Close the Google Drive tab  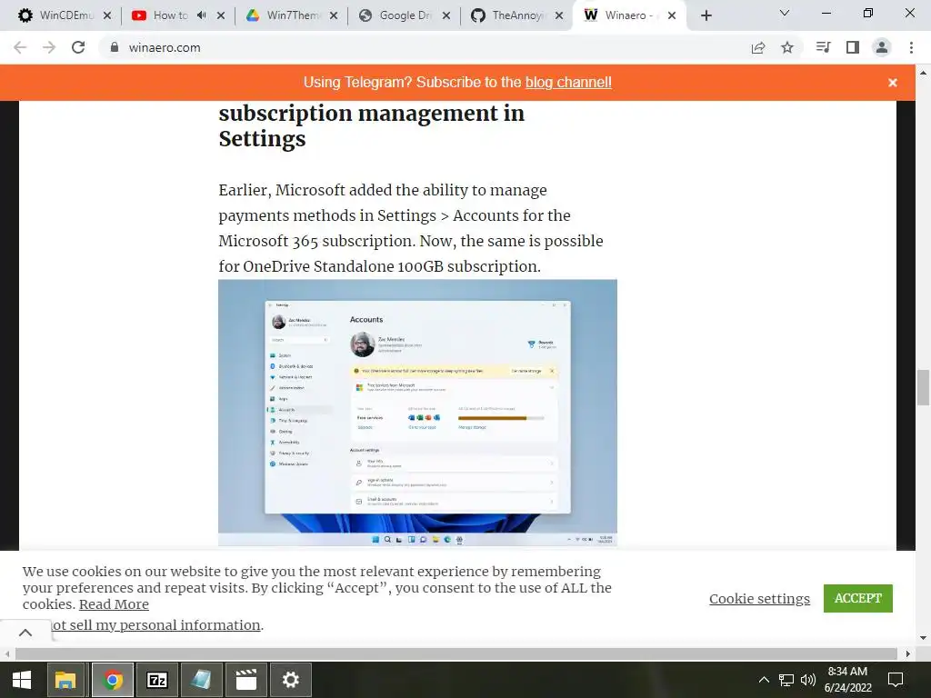(x=446, y=15)
